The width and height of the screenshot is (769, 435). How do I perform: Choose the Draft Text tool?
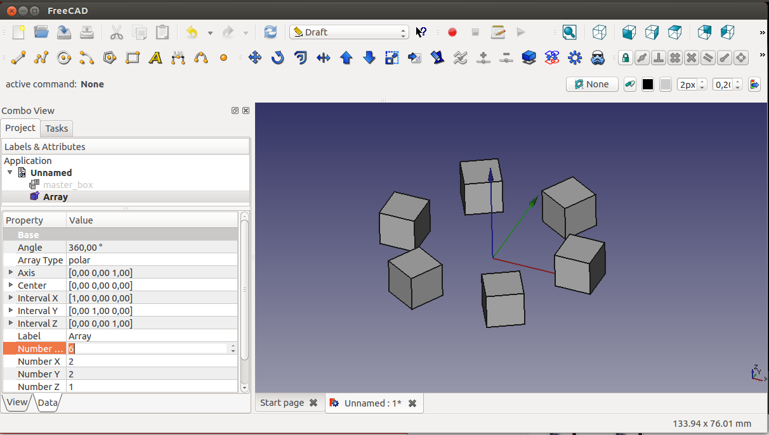(x=155, y=58)
